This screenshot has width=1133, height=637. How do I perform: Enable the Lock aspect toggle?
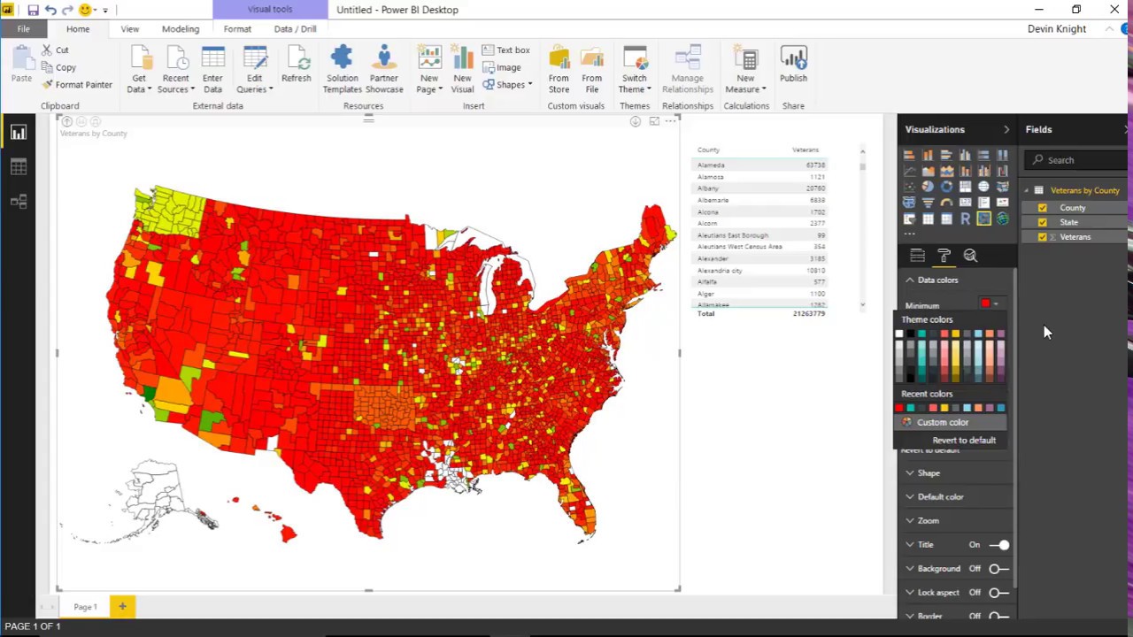999,593
